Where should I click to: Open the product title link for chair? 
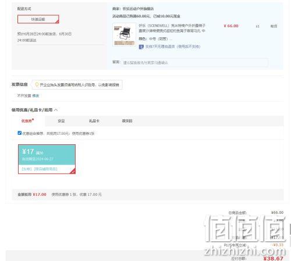(172, 28)
